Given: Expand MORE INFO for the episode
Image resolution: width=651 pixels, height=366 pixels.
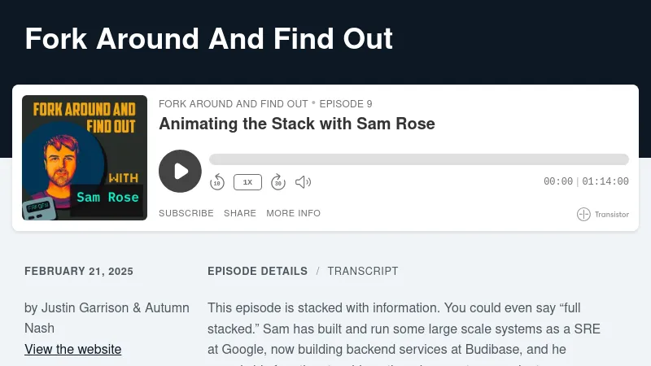Looking at the screenshot, I should pos(293,213).
